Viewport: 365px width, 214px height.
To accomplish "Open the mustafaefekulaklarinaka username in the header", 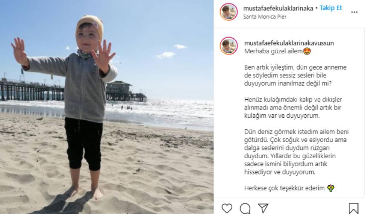I will pos(278,8).
